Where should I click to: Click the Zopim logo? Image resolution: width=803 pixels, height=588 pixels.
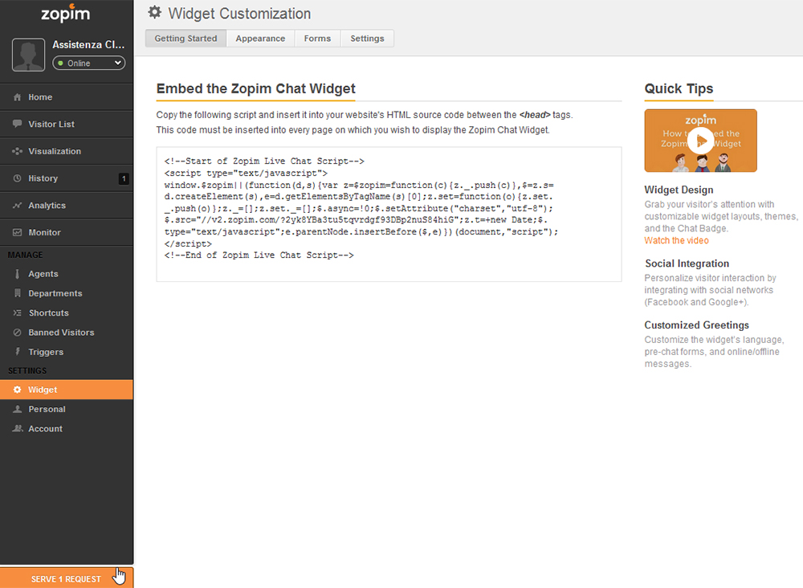[66, 14]
